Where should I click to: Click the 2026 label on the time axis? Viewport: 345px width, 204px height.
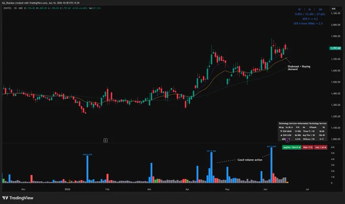pyautogui.click(x=67, y=189)
